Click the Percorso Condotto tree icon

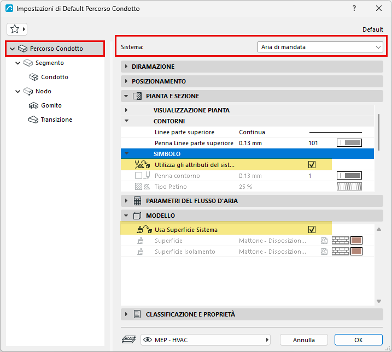[x=22, y=49]
